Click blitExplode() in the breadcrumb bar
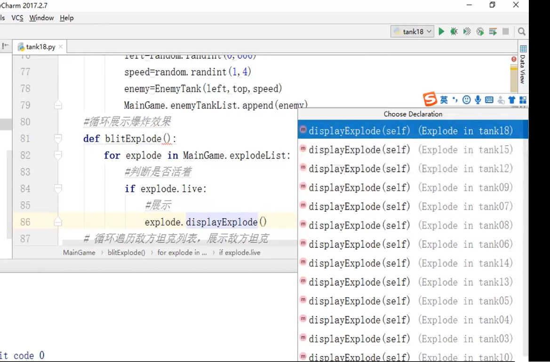This screenshot has height=362, width=550. [x=126, y=252]
